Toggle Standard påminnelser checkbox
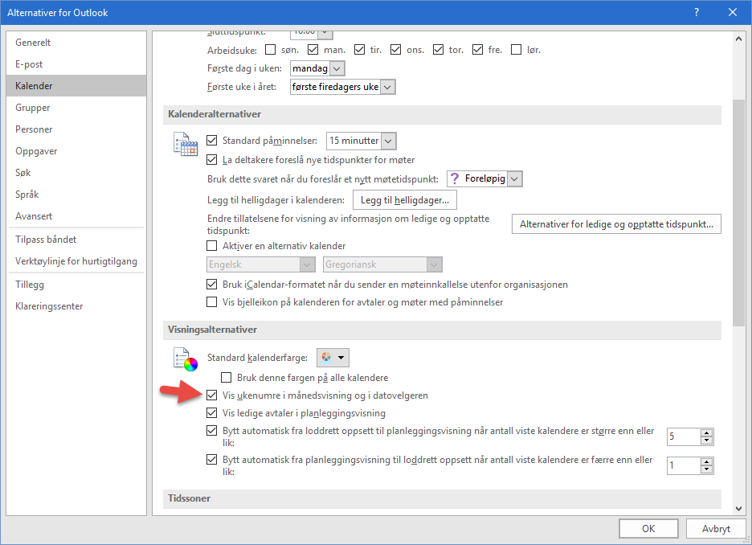The width and height of the screenshot is (752, 545). (x=211, y=140)
